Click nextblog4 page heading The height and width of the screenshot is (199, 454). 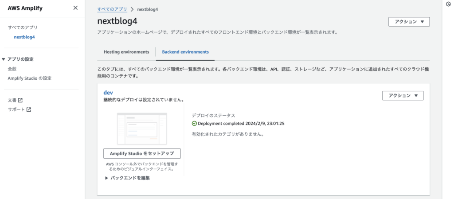[117, 21]
